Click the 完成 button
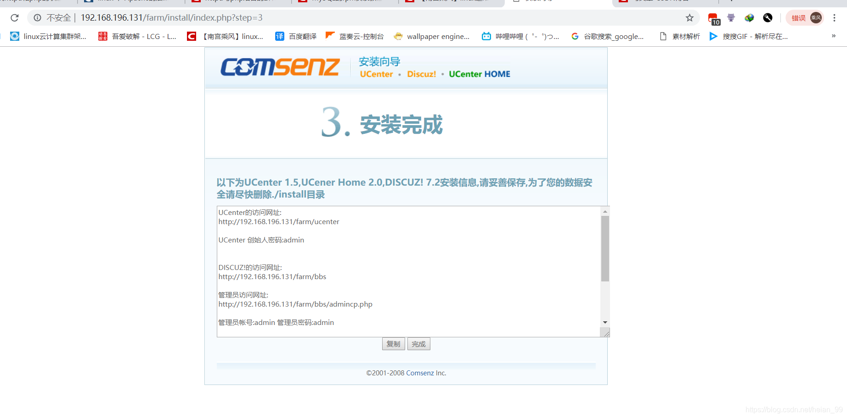847x418 pixels. (418, 344)
